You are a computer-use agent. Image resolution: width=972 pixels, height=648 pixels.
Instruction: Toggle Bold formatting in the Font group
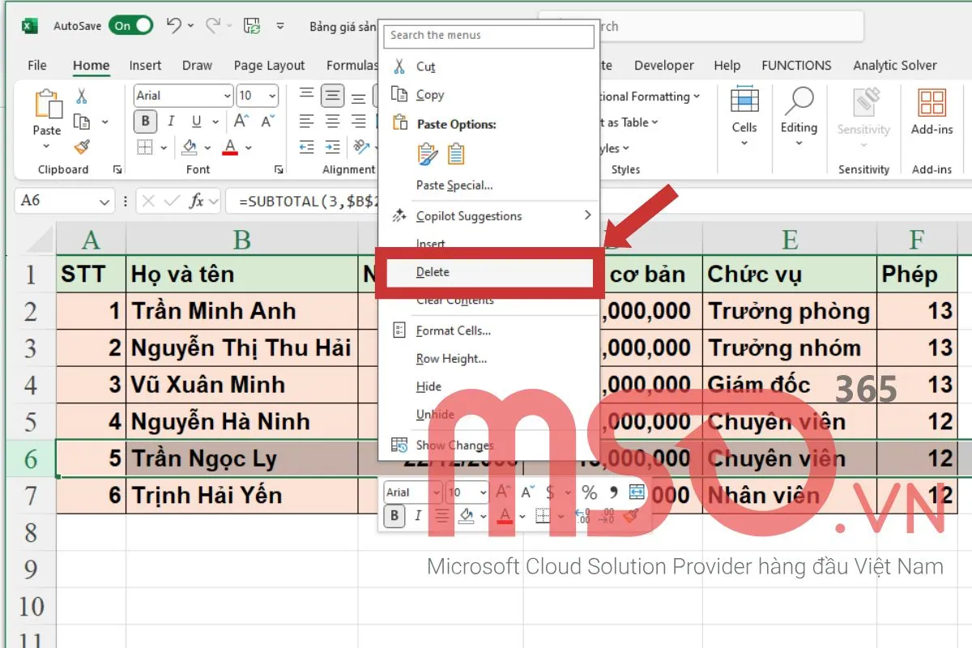[x=144, y=121]
